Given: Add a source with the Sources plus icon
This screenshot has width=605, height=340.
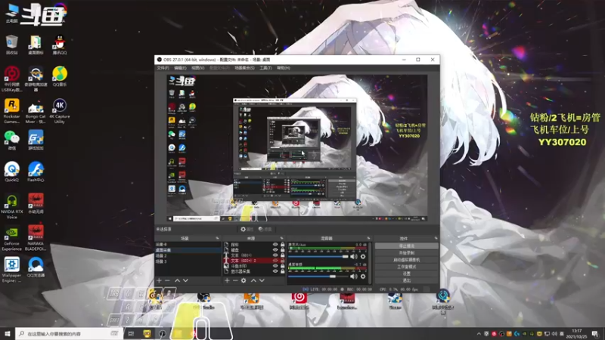Looking at the screenshot, I should 227,280.
